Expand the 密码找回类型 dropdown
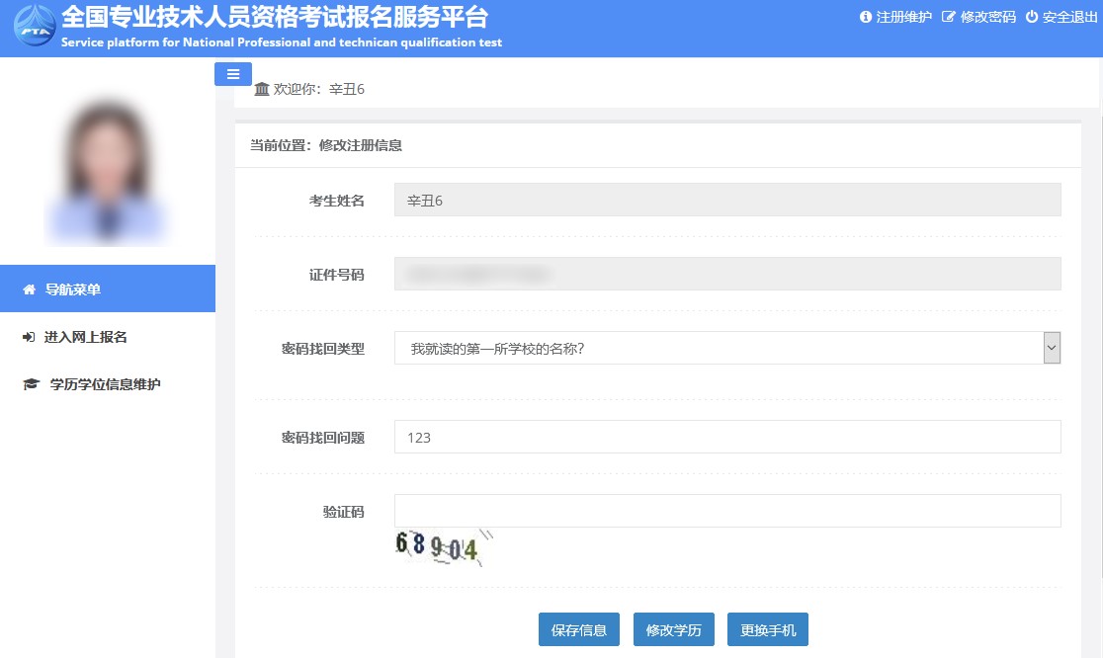Viewport: 1103px width, 658px height. (726, 348)
